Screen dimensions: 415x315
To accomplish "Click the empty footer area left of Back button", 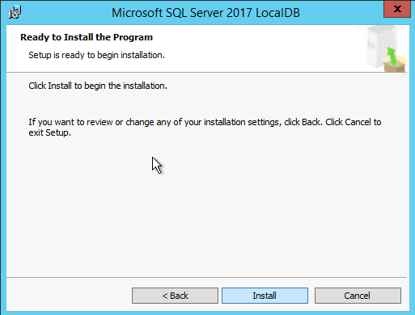I will (69, 296).
